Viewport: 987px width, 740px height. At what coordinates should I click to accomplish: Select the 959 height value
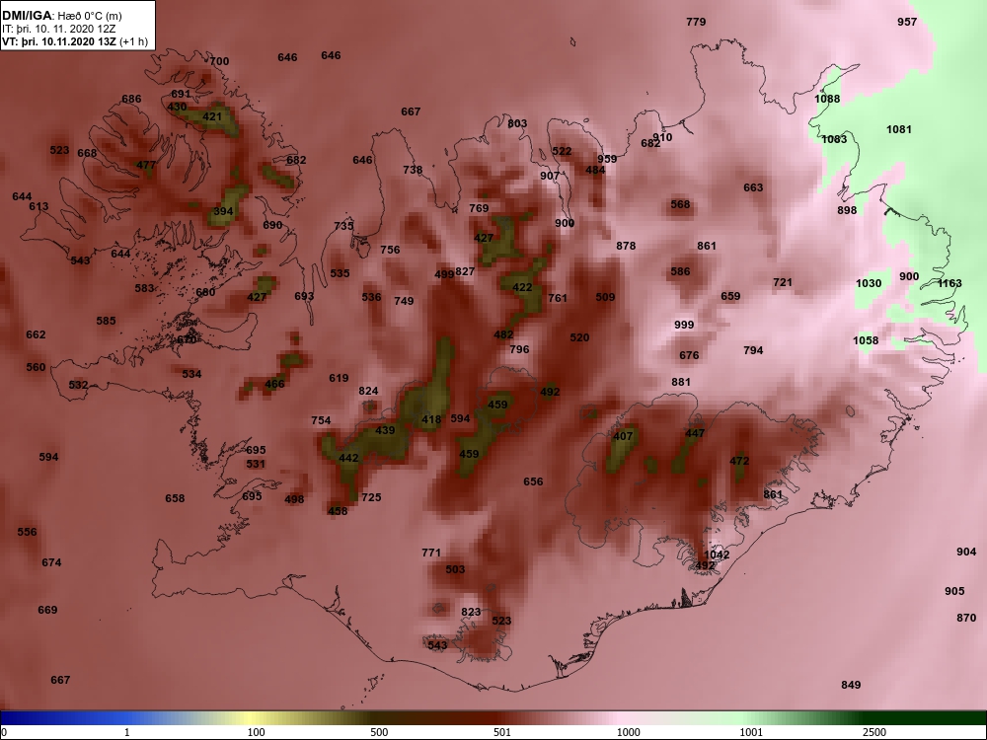[x=607, y=159]
